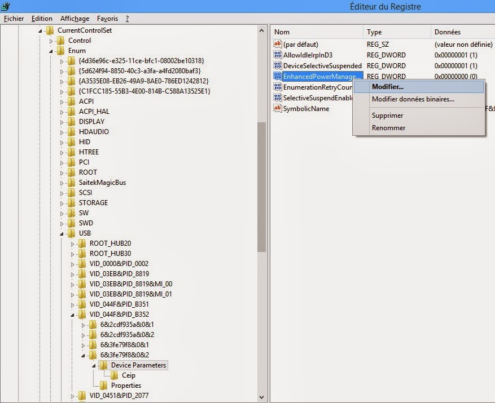Screen dimensions: 495x403
Task: Select the VID_0000&PID_0002 key
Action: [x=119, y=264]
